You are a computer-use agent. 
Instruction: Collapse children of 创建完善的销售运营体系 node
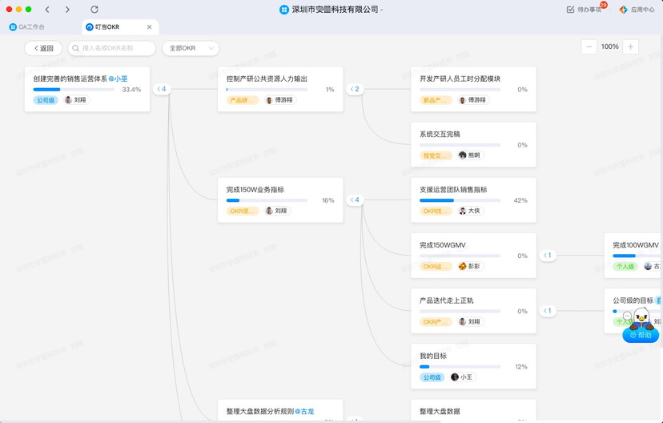pos(161,90)
